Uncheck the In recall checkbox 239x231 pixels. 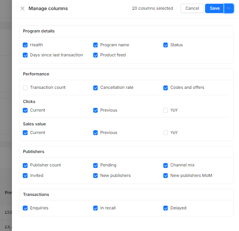click(95, 208)
